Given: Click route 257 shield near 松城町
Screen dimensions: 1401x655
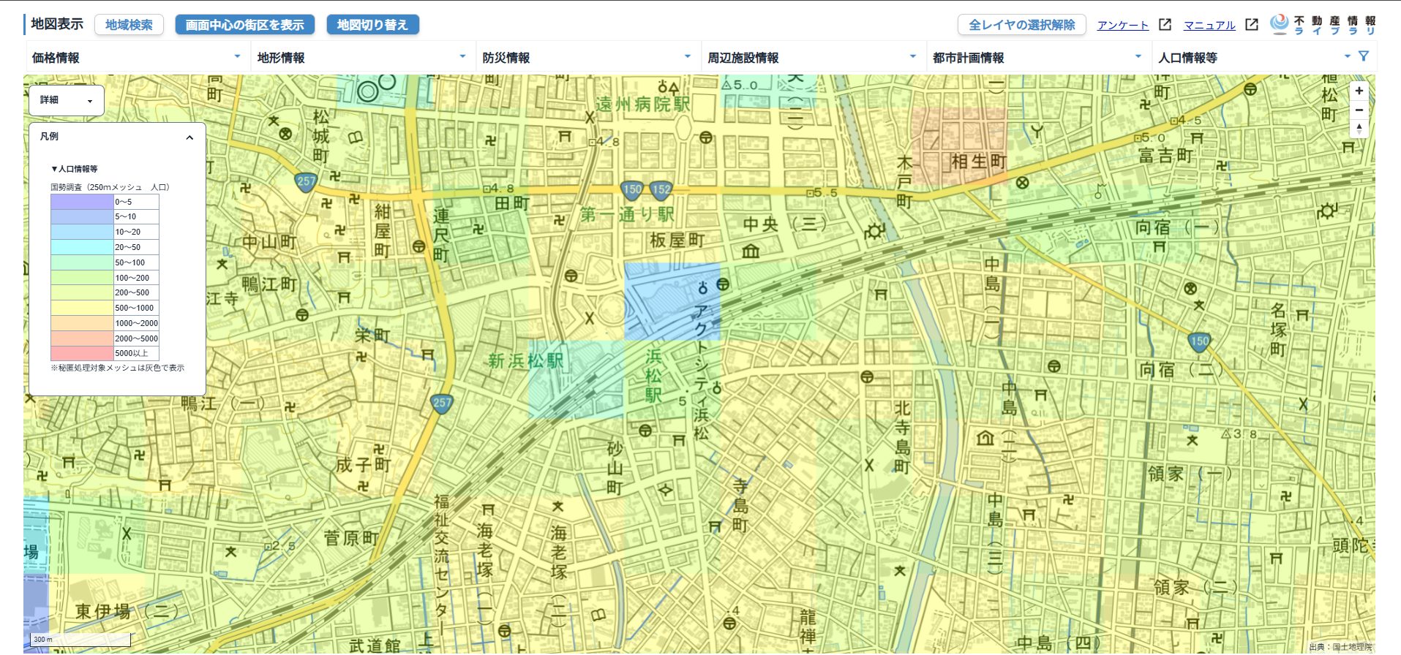Looking at the screenshot, I should click(x=306, y=181).
